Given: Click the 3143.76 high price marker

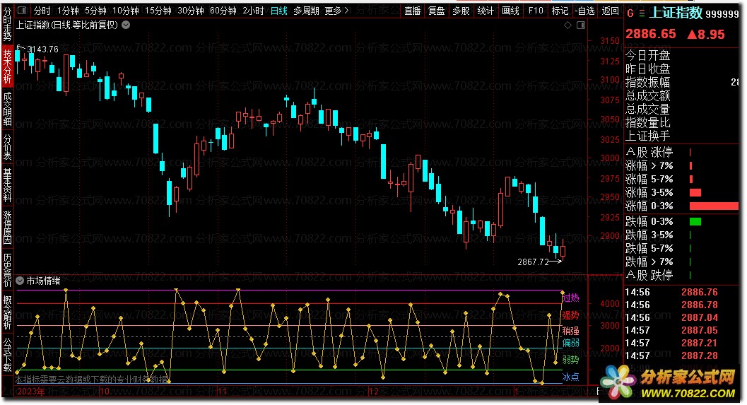Looking at the screenshot, I should coord(42,49).
